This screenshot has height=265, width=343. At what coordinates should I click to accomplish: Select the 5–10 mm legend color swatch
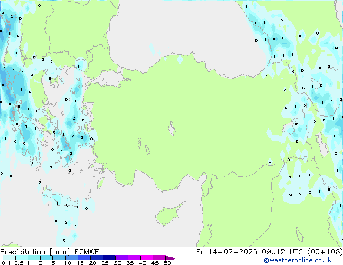pos(59,258)
